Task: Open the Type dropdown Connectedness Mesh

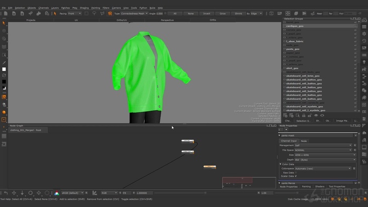Action: tap(134, 14)
